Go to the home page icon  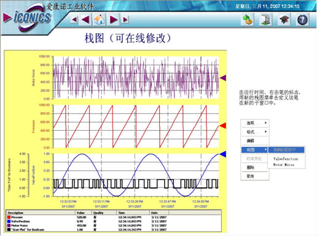(100, 20)
